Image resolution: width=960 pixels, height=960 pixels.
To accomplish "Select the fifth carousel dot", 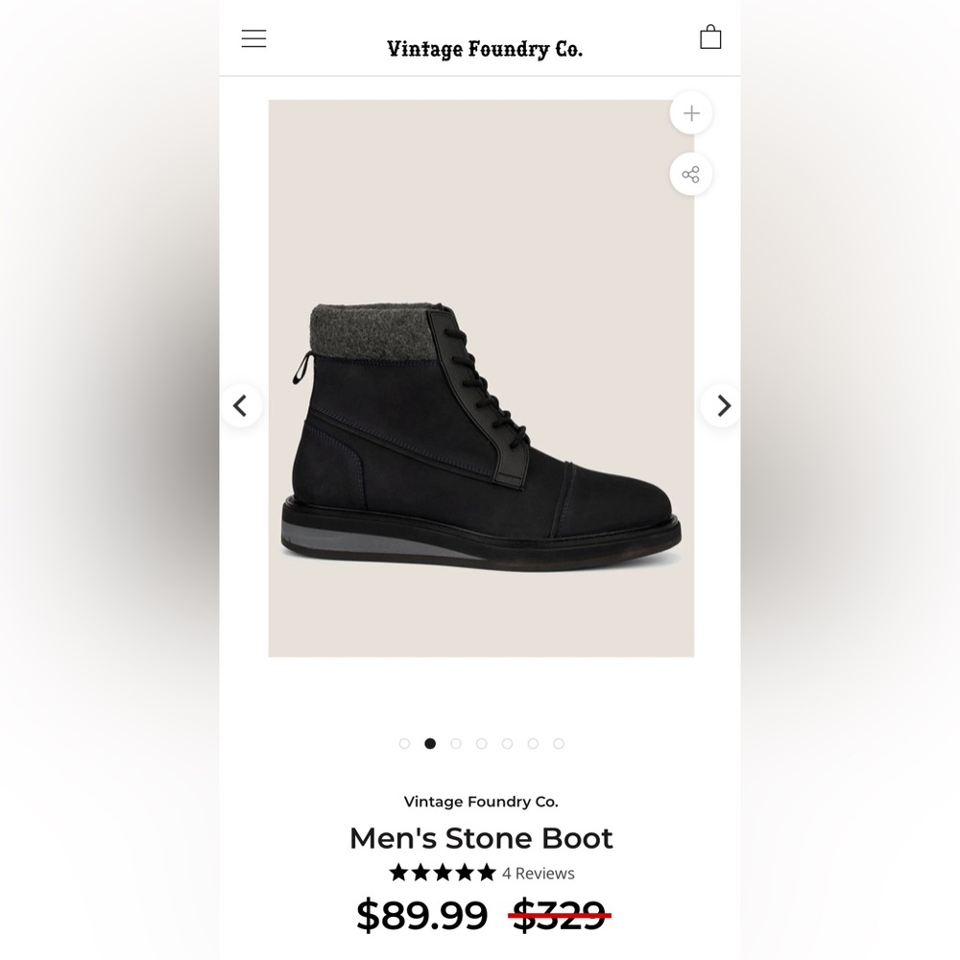I will coord(507,743).
